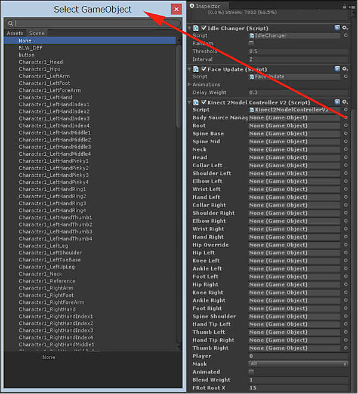The image size is (358, 394).
Task: Click the object picker circle for Head
Action: [345, 158]
